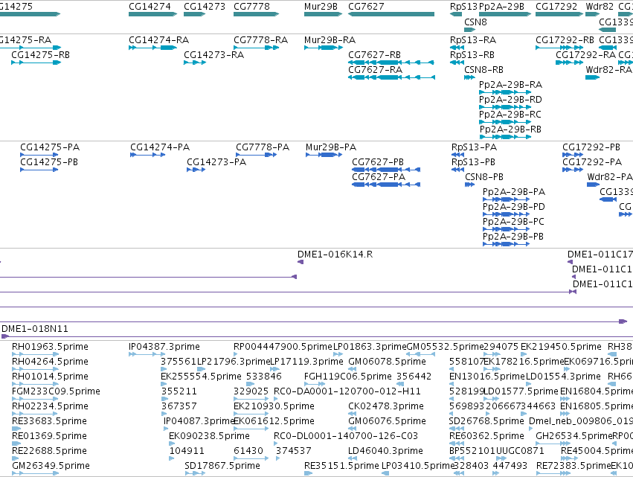633x477 pixels.
Task: Open the CG14274-RA transcript label
Action: coord(158,40)
